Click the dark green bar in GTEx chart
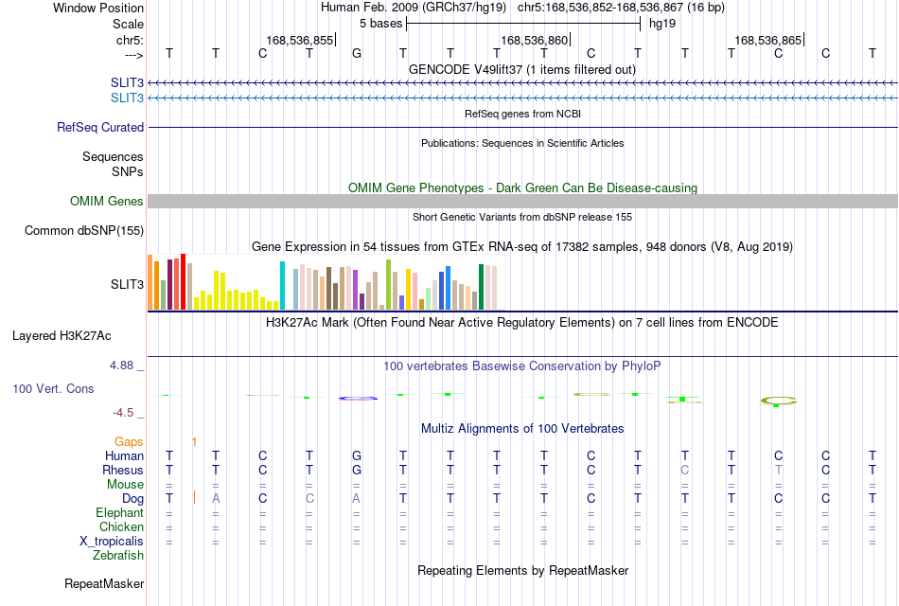899x606 pixels. click(x=481, y=287)
